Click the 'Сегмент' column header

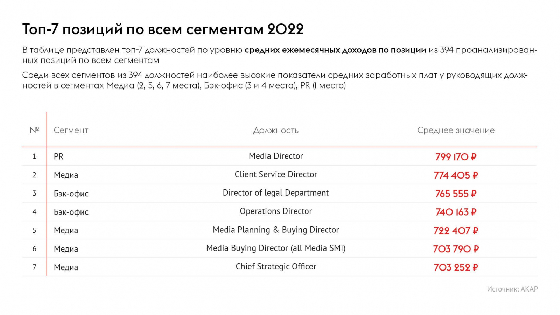tap(71, 130)
